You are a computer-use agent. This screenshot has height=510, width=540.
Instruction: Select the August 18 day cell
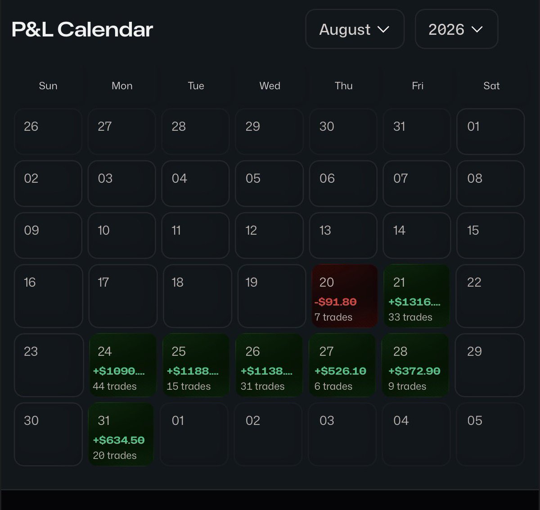point(198,296)
